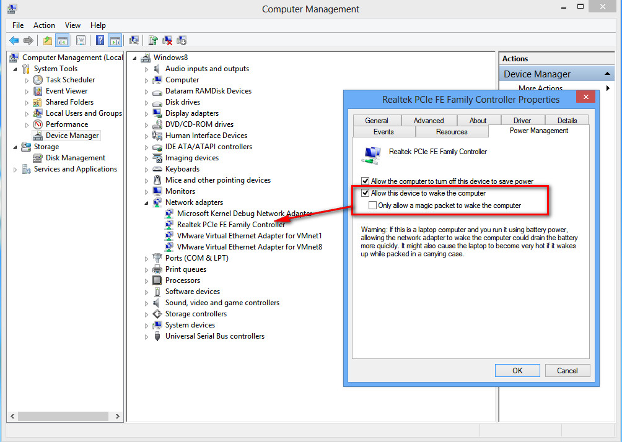
Task: Select Disk Management under Storage
Action: pos(76,158)
